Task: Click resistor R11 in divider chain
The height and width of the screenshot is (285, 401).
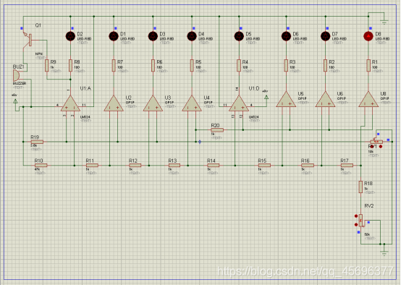Action: (92, 166)
